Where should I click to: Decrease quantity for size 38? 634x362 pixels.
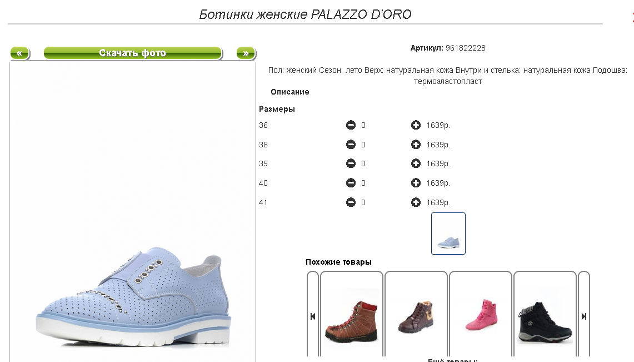pos(351,145)
